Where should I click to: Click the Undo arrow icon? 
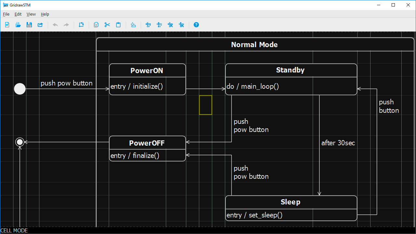(x=55, y=25)
